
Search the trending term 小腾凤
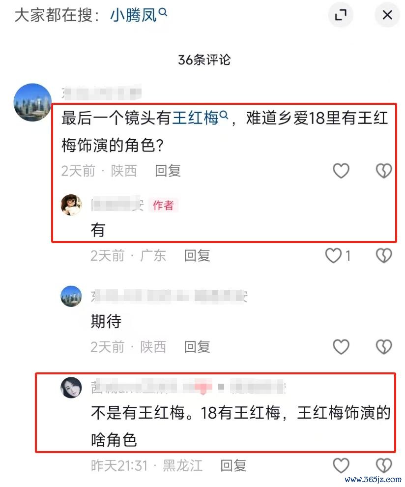point(139,15)
